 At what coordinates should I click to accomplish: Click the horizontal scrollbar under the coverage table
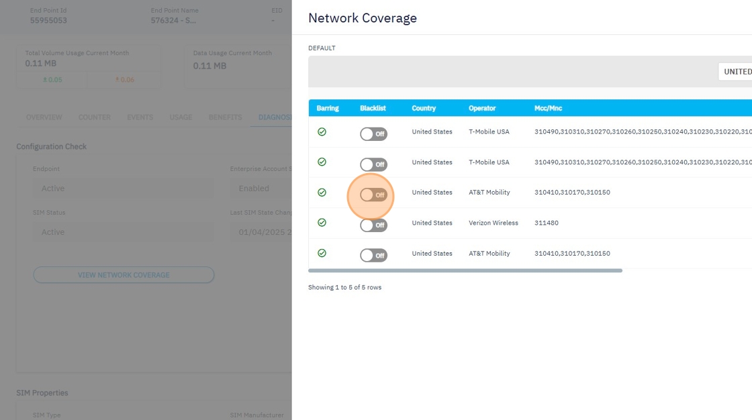[x=465, y=271]
